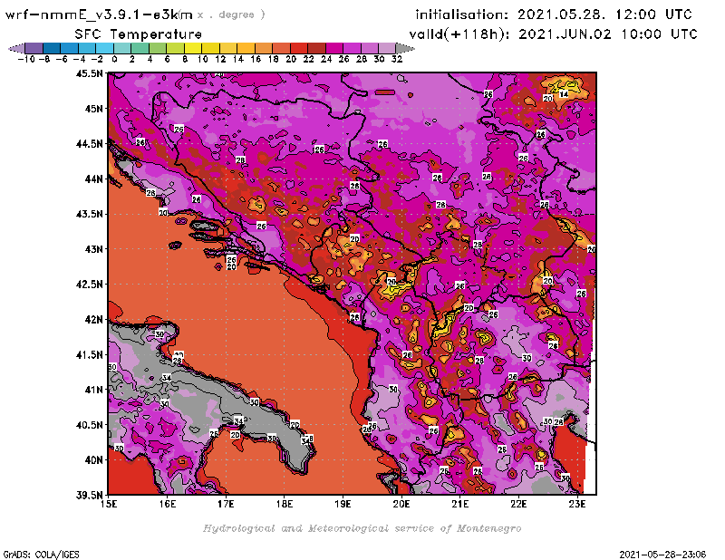Select the legend swatch between 26 and 28
This screenshot has width=725, height=560.
pos(352,48)
